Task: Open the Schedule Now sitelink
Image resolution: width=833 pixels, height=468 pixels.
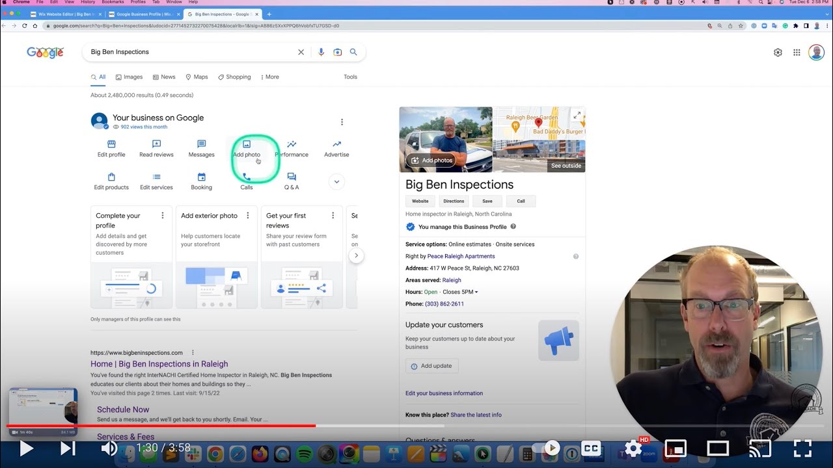Action: pyautogui.click(x=123, y=409)
